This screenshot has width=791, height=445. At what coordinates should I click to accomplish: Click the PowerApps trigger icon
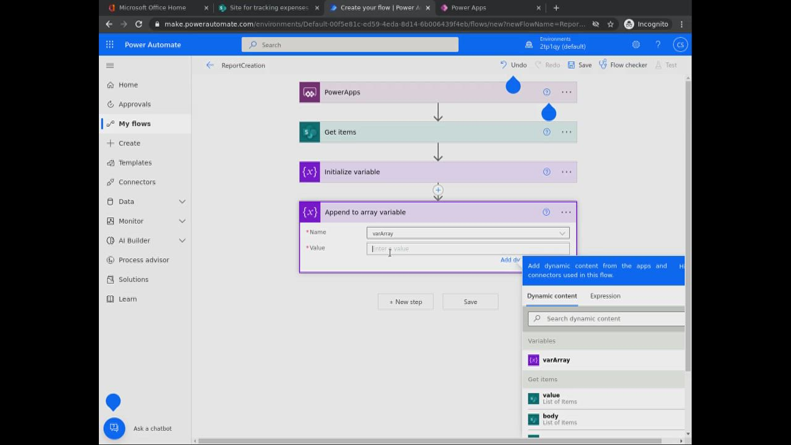point(310,92)
